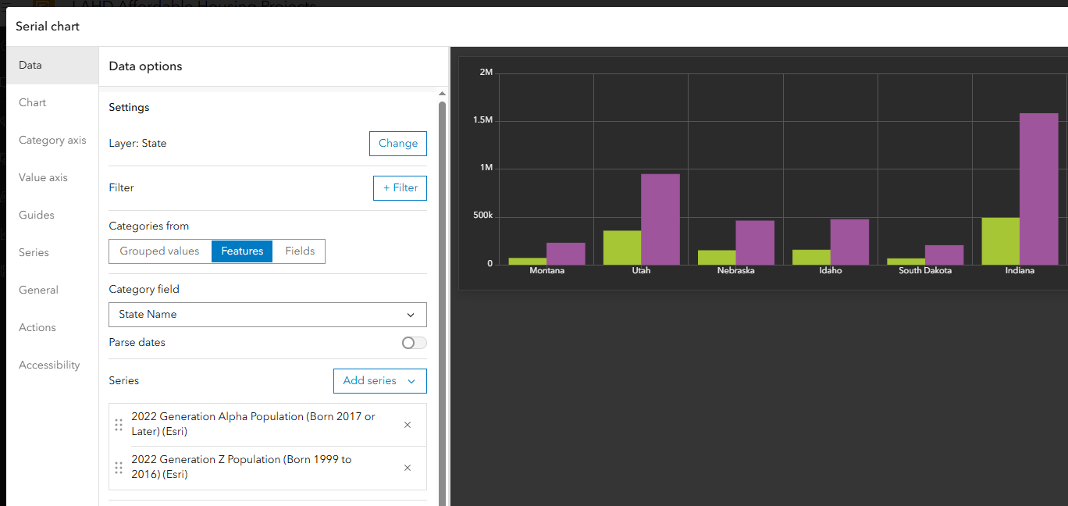Open the Accessibility section

(x=48, y=365)
